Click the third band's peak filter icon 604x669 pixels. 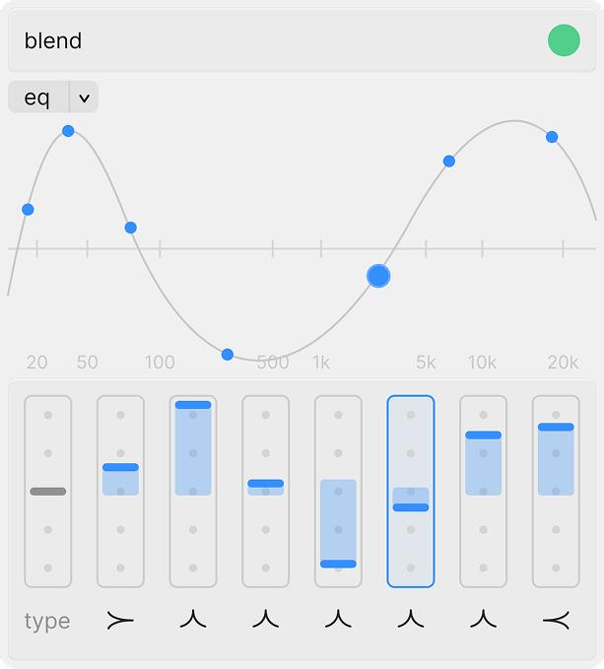(x=193, y=620)
